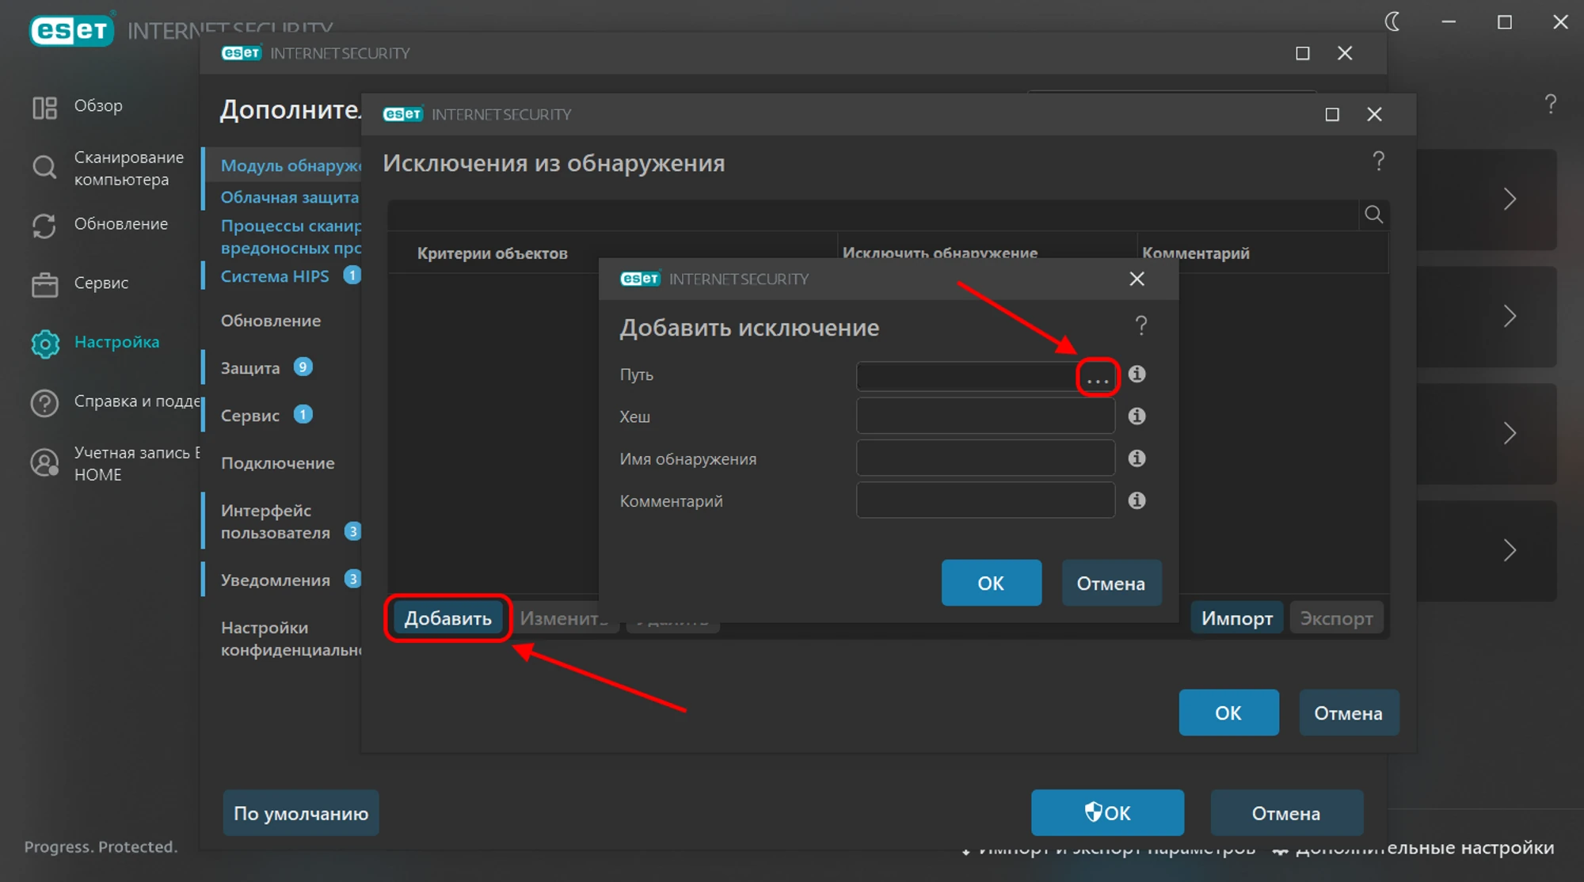This screenshot has width=1584, height=882.
Task: Click info icon next to Путь field
Action: click(1137, 374)
